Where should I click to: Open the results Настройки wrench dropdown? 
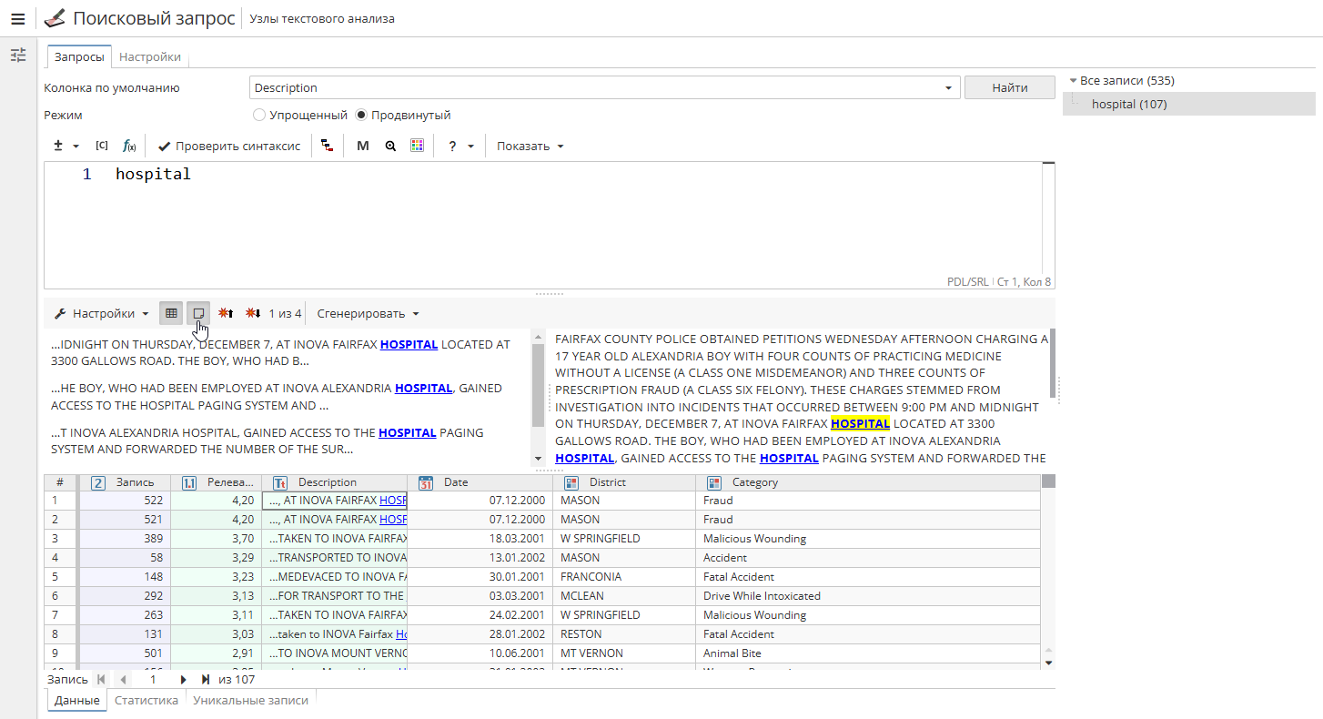click(102, 313)
